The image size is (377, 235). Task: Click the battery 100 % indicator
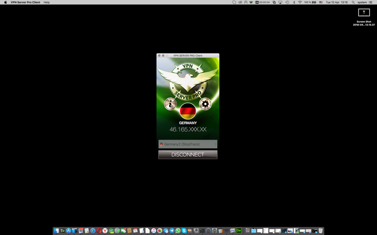point(311,2)
